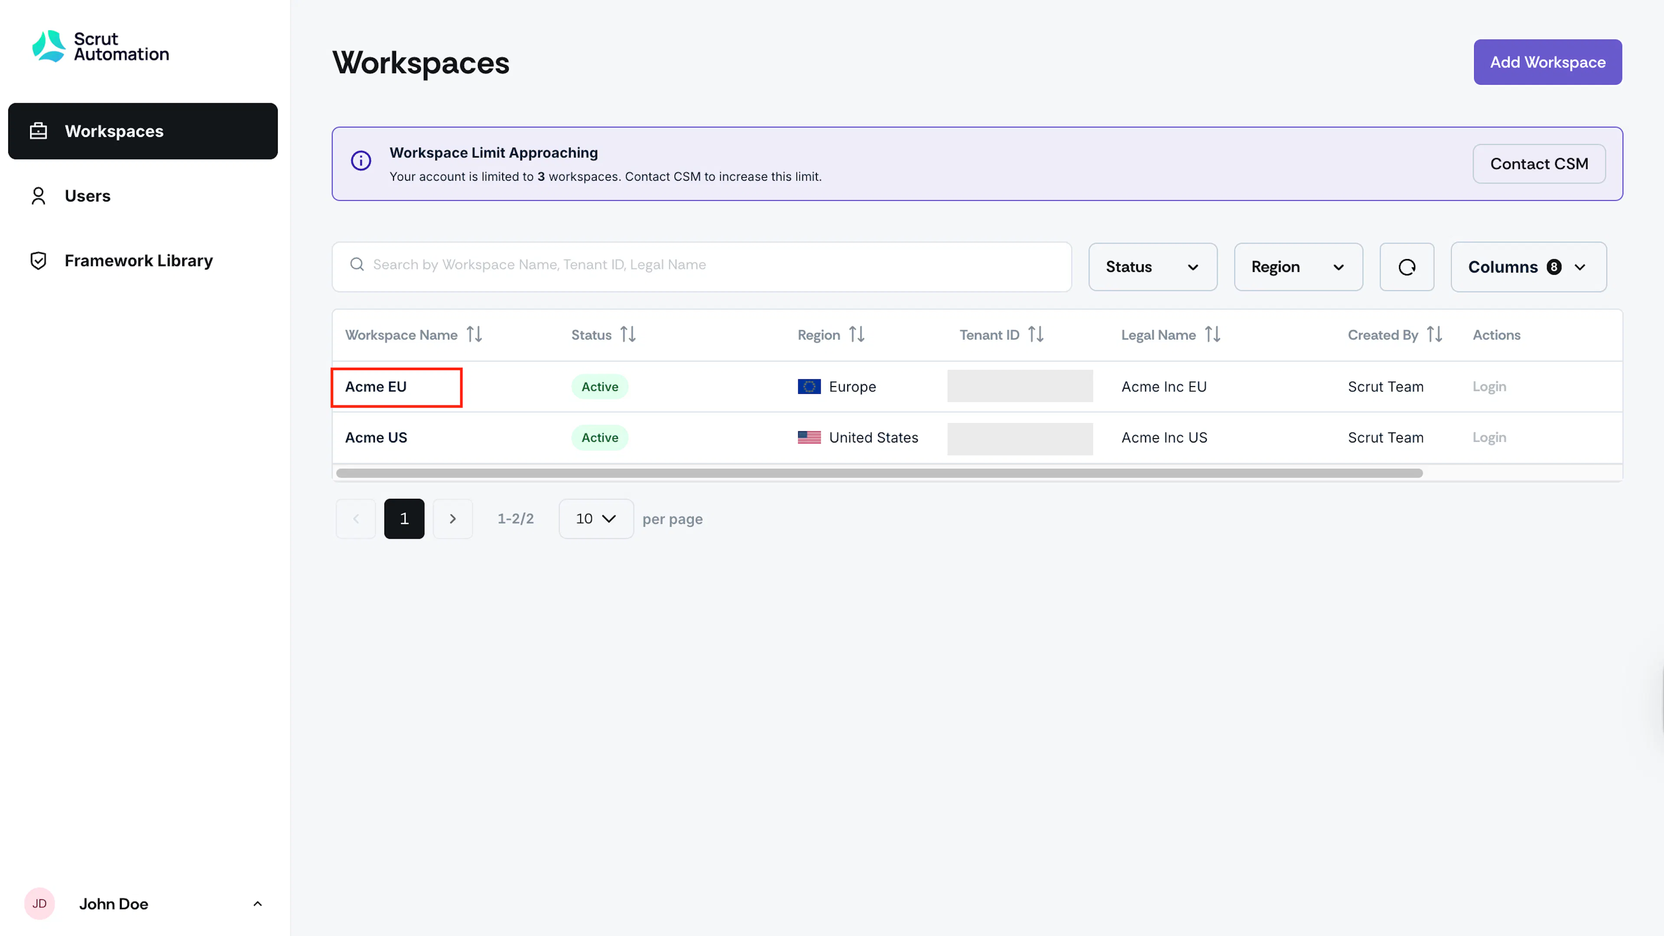Click the Scrut Automation logo
This screenshot has width=1664, height=936.
[100, 46]
